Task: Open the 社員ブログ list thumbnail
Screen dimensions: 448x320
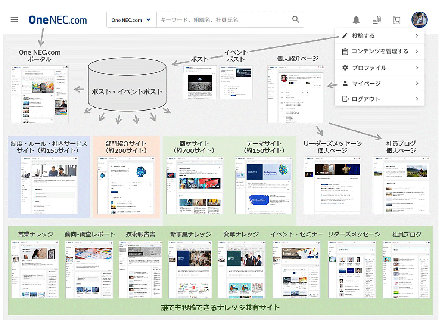Action: point(407,269)
